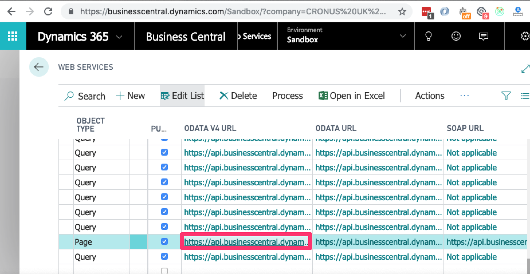Screen dimensions: 530x274
Task: Toggle Edit List mode
Action: (182, 96)
